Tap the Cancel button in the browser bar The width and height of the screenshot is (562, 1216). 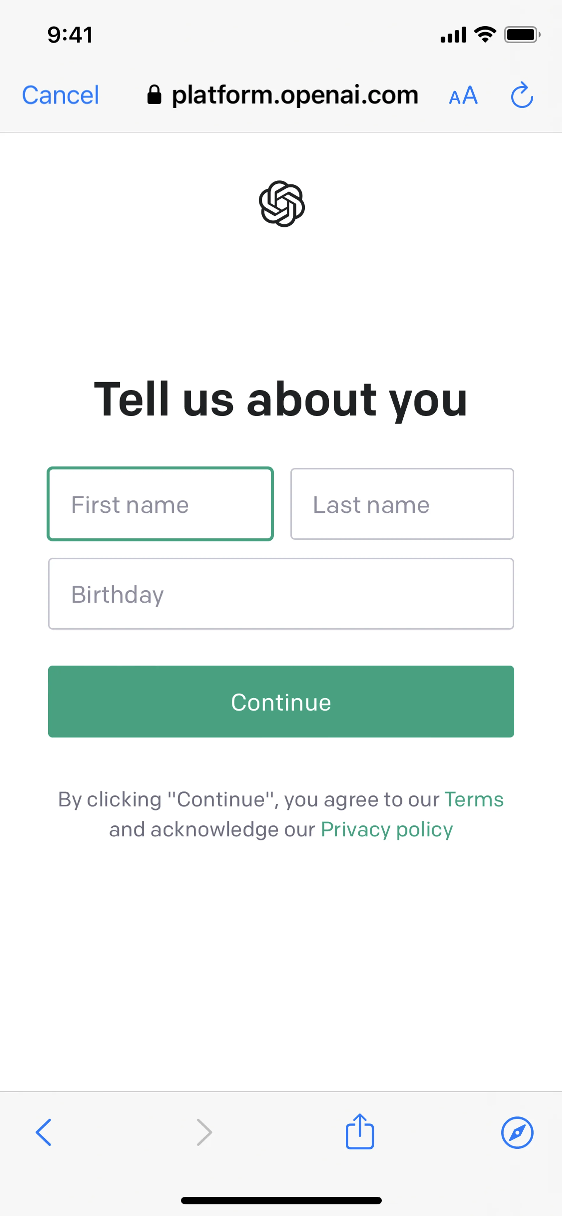point(61,95)
